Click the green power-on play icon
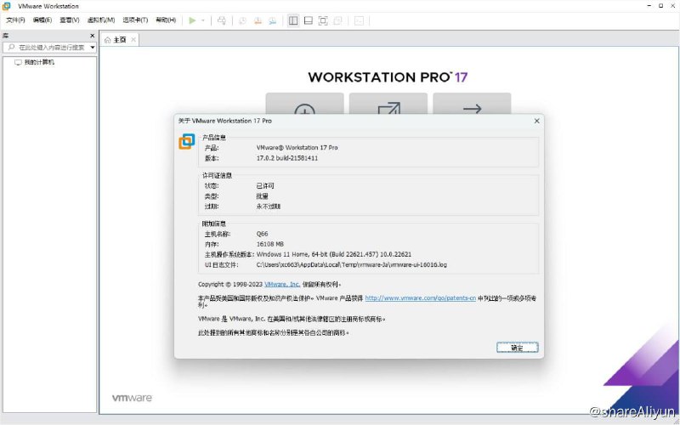This screenshot has height=425, width=680. click(x=193, y=20)
